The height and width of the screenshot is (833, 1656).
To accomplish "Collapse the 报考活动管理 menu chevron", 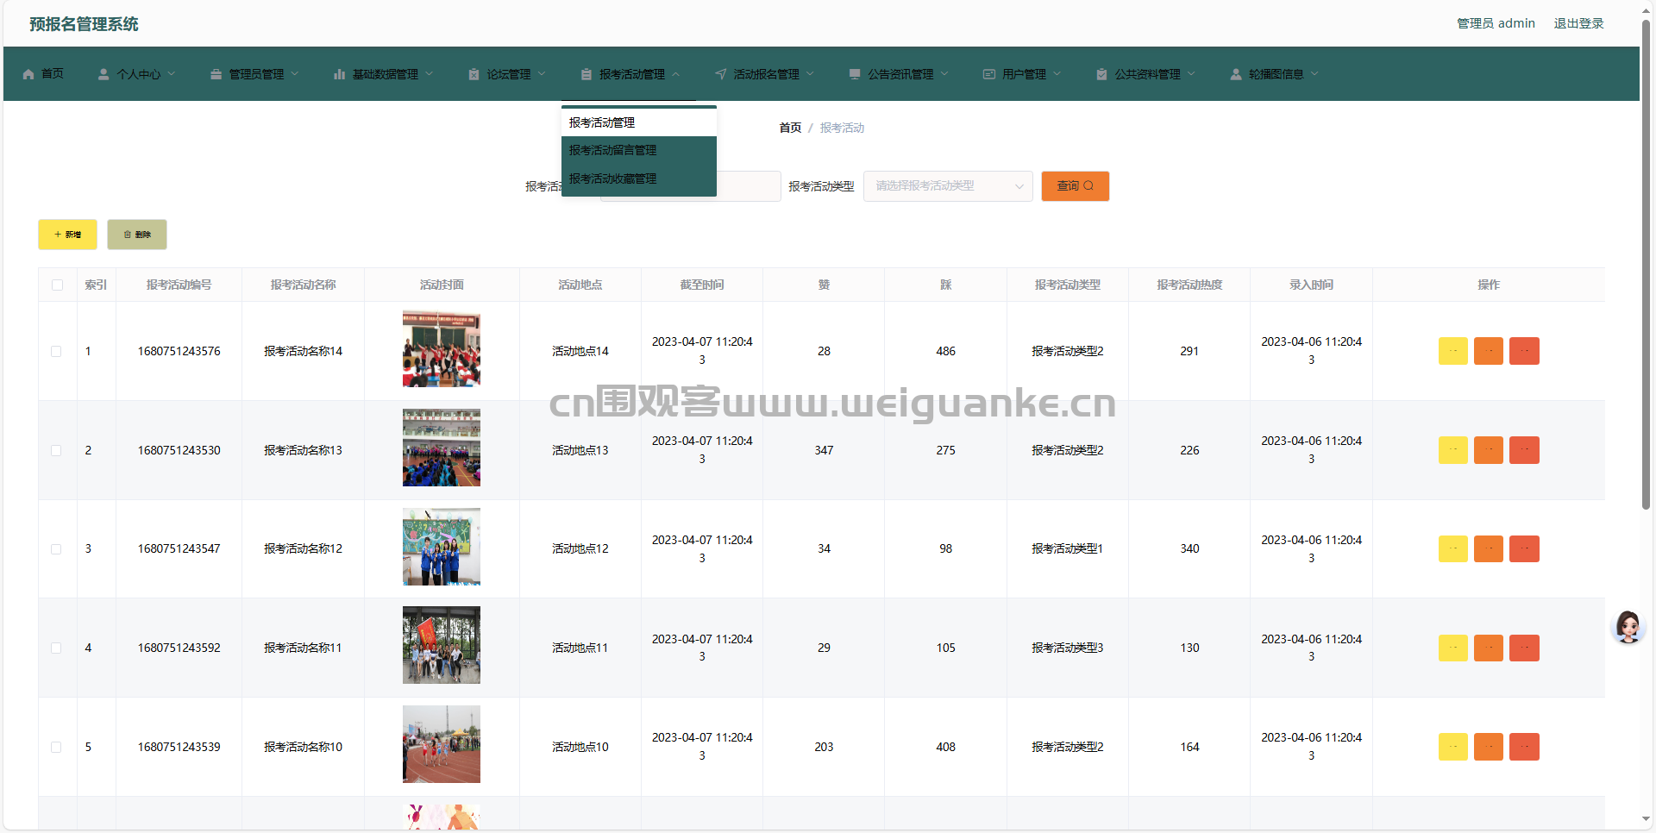I will [676, 74].
